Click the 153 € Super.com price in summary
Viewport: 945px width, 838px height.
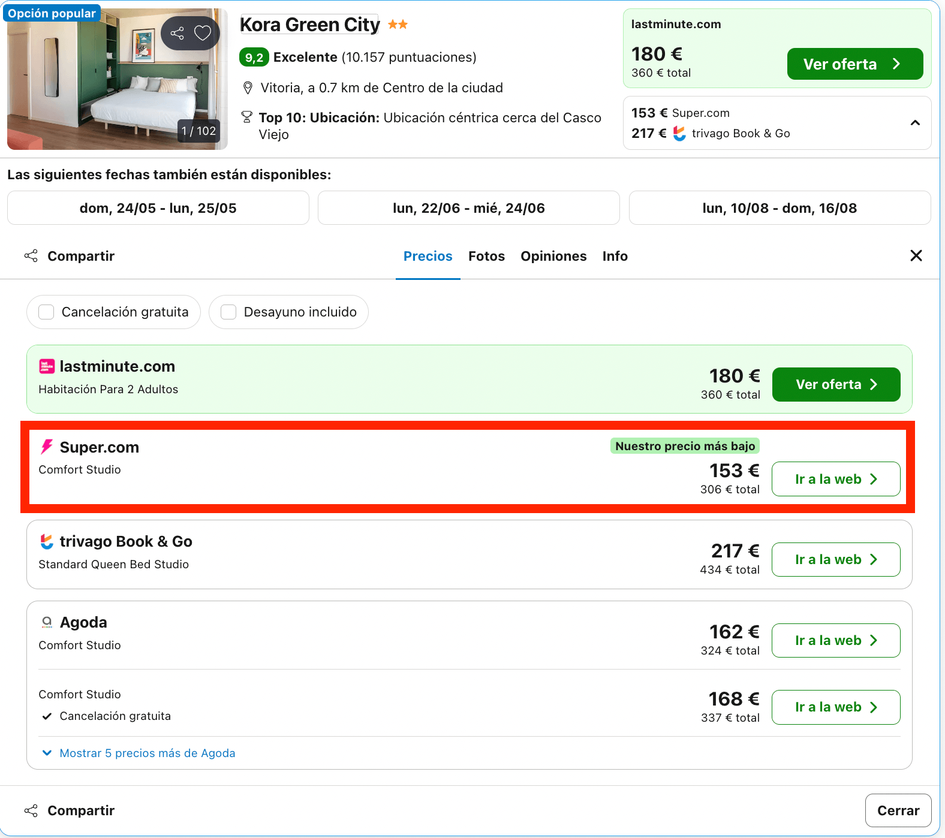tap(681, 113)
